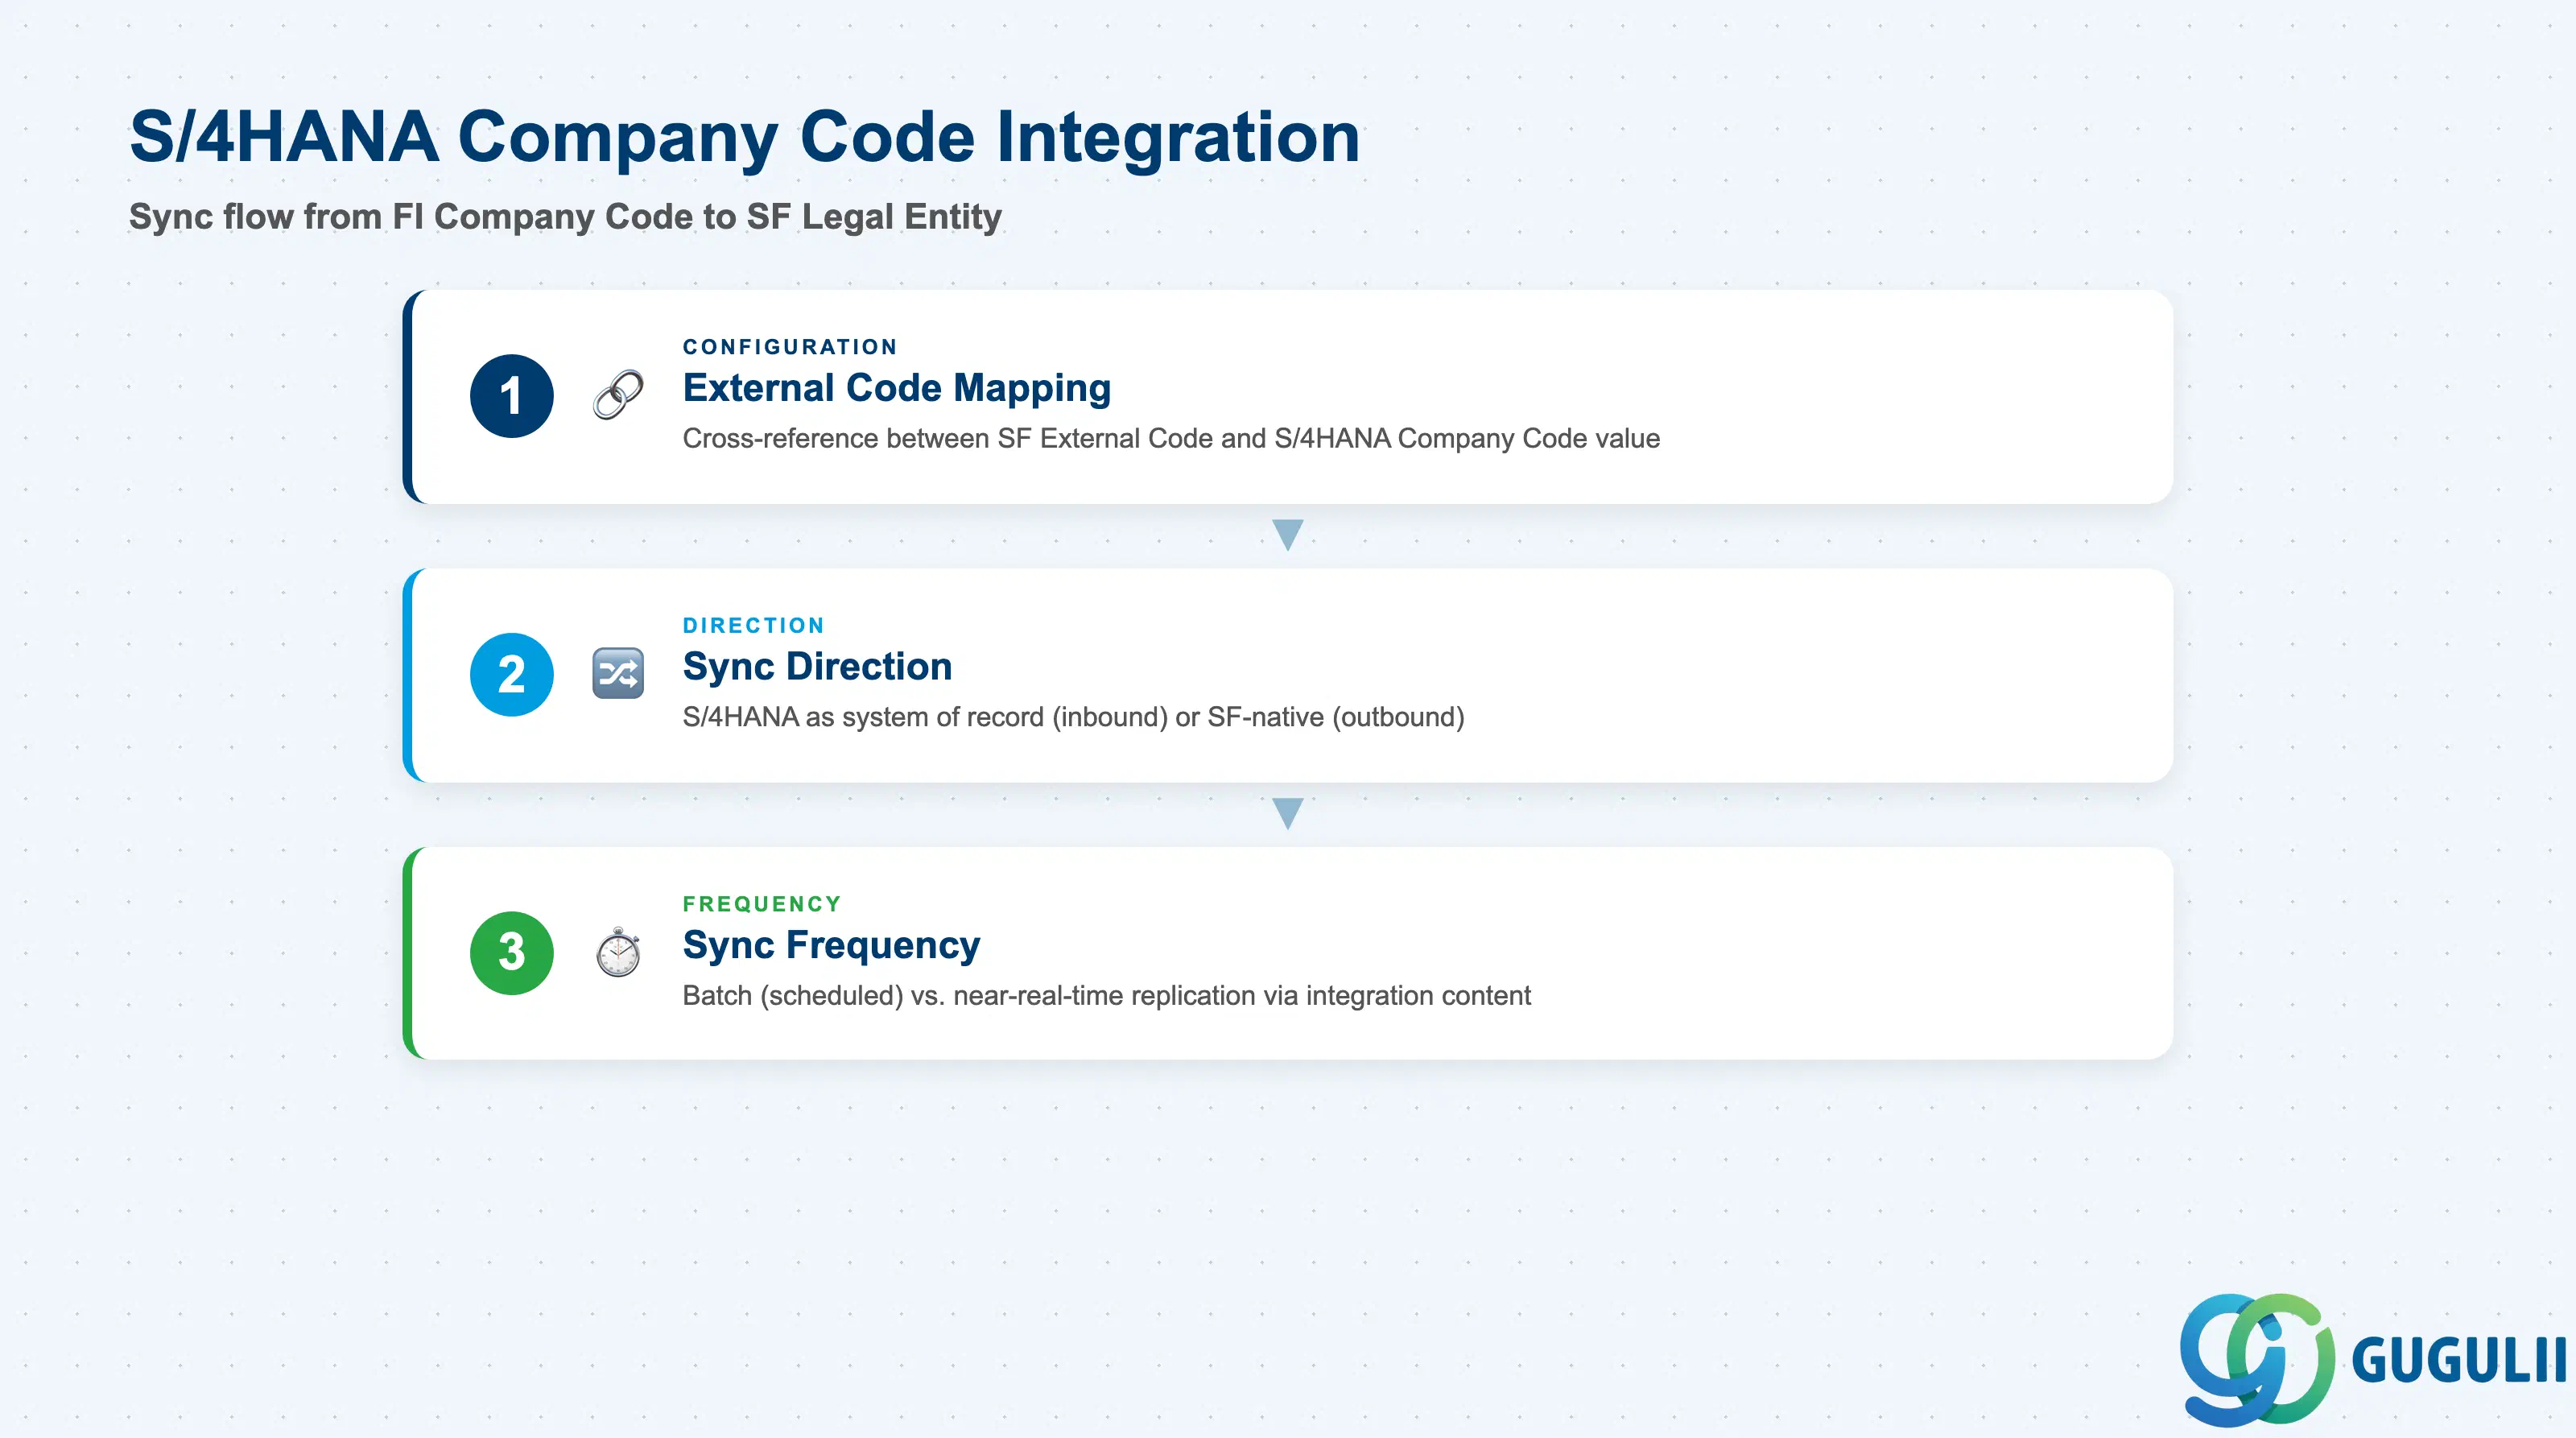
Task: Click the GUGULII brand text
Action: pos(2458,1360)
